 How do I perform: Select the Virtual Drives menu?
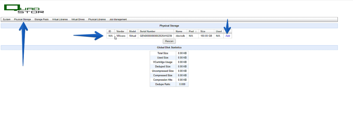coord(78,20)
